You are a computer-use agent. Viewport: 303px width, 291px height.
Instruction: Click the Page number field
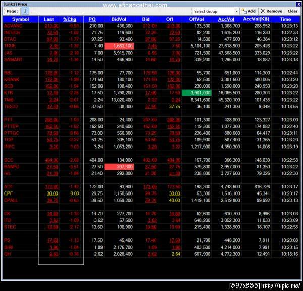pos(25,11)
